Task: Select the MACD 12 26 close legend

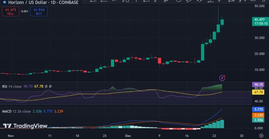Action: (16, 111)
